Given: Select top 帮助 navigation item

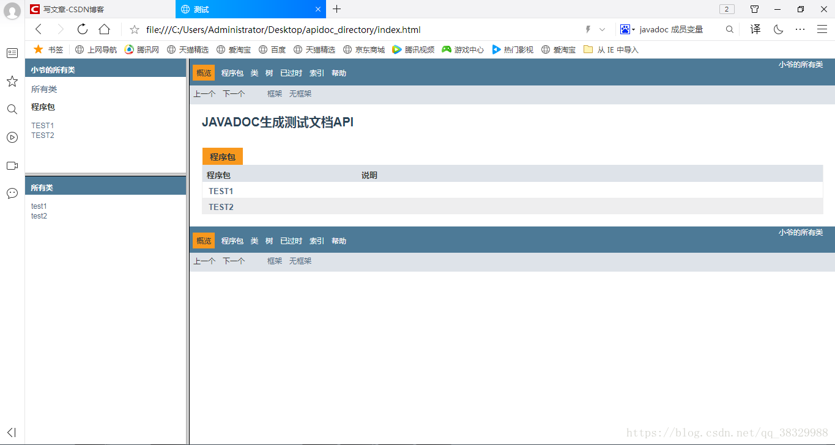Looking at the screenshot, I should point(339,73).
